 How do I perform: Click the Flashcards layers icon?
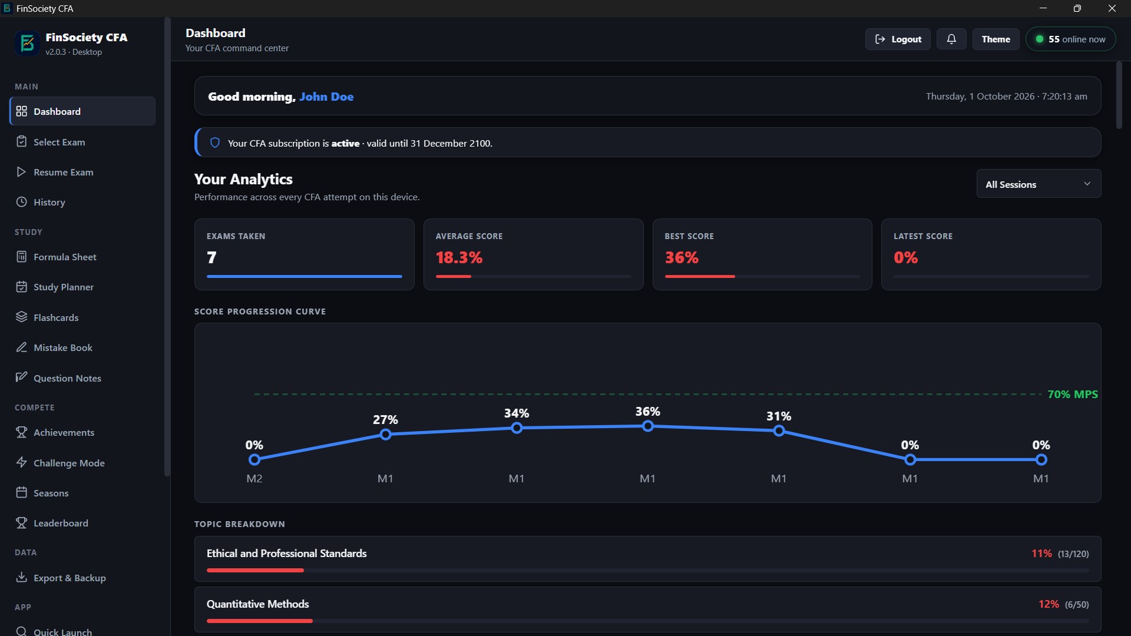[x=22, y=317]
